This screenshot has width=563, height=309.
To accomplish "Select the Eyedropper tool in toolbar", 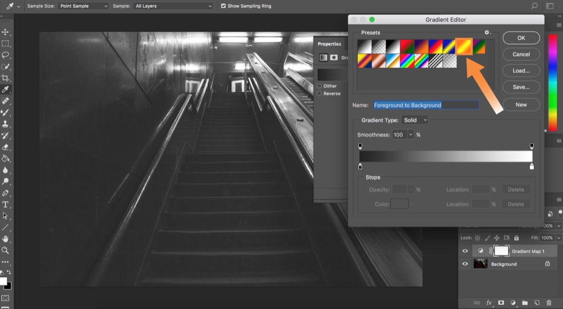I will coord(5,90).
